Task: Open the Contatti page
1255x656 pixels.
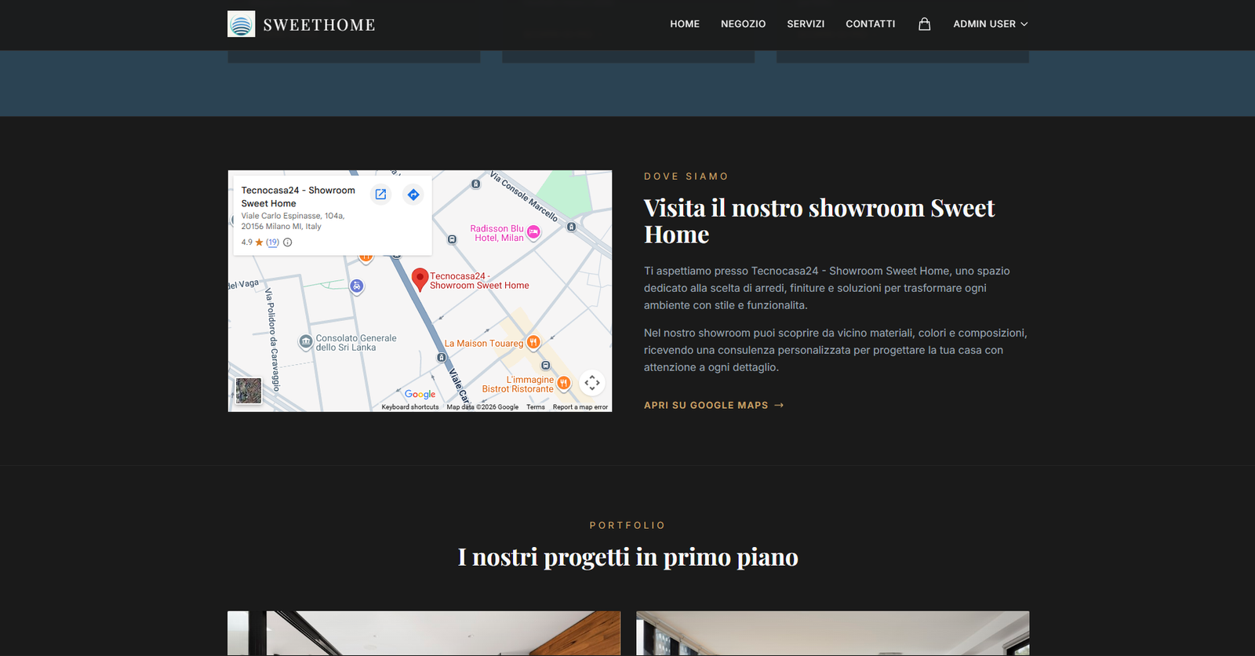Action: (x=871, y=24)
